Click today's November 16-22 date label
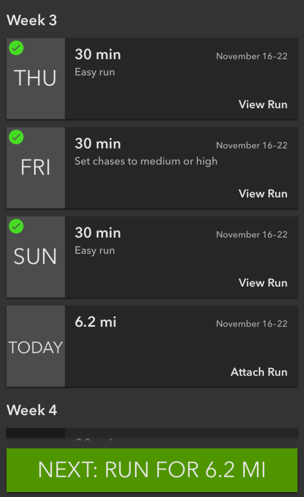The image size is (304, 497). point(252,324)
